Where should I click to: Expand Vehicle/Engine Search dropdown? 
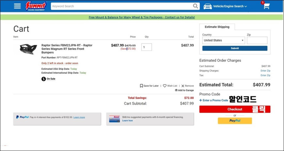coord(230,6)
